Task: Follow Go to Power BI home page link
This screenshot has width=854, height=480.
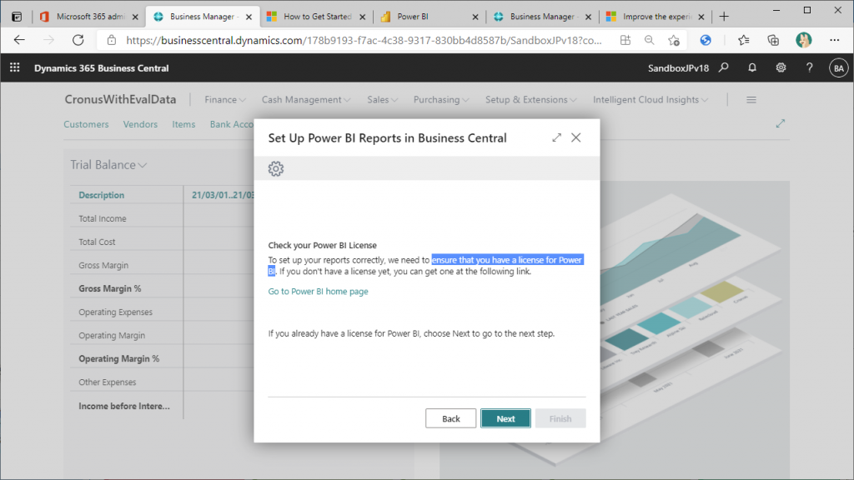Action: tap(318, 291)
